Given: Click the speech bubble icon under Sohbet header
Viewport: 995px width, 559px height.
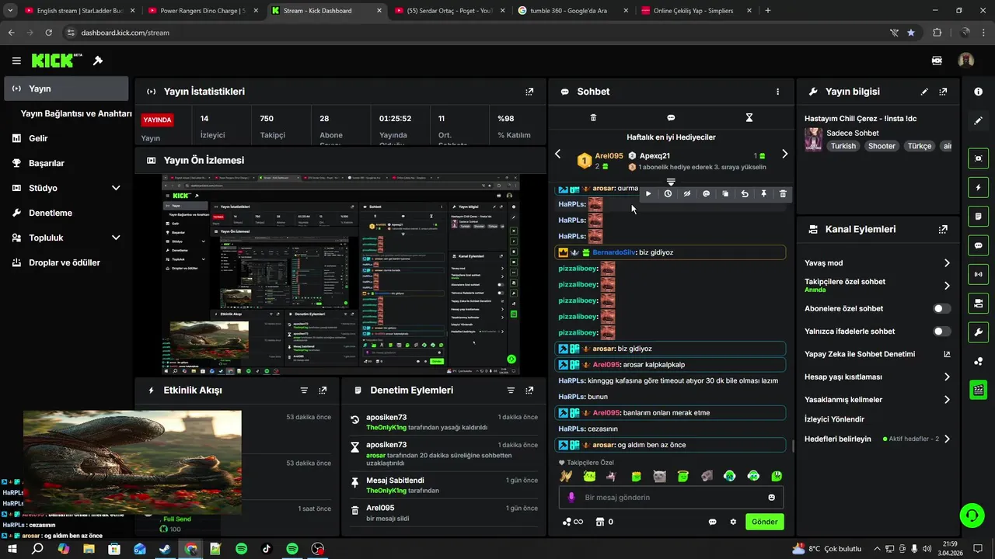Looking at the screenshot, I should pos(671,118).
